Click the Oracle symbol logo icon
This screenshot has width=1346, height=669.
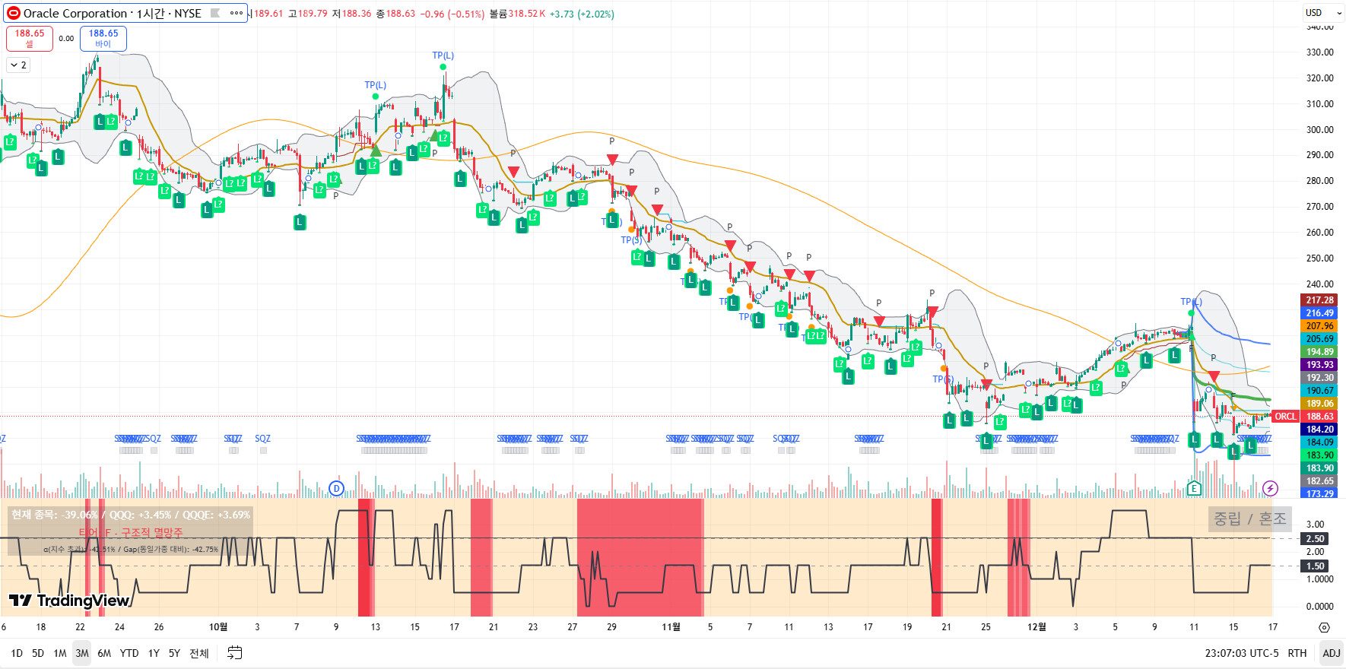point(14,13)
